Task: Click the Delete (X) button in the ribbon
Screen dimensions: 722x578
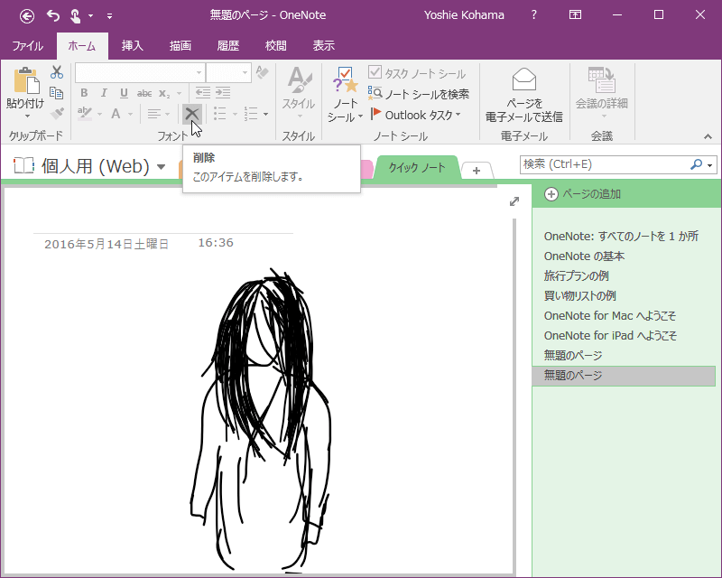Action: (x=192, y=114)
